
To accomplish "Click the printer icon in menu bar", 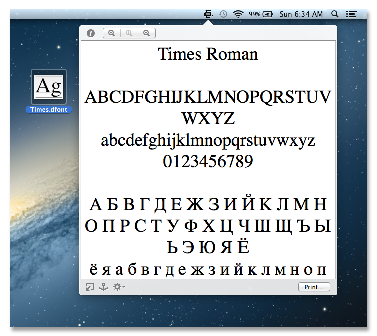I will point(208,14).
